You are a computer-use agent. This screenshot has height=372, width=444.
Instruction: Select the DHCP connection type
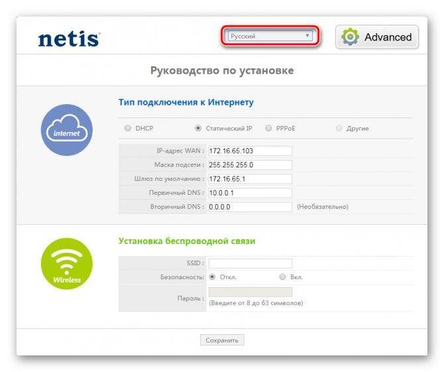128,128
